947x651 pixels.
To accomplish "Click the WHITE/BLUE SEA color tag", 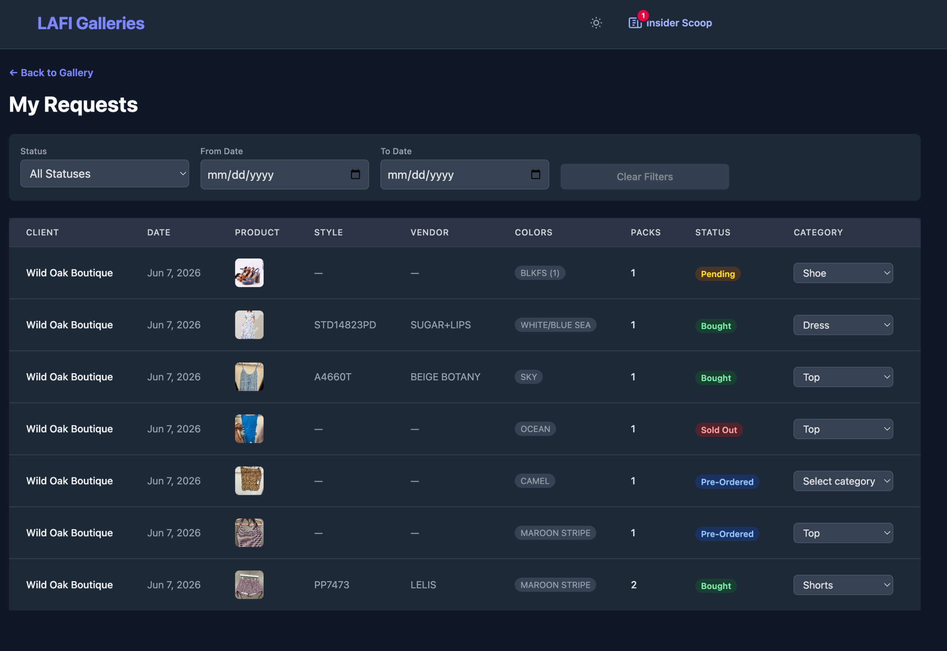I will pyautogui.click(x=555, y=325).
